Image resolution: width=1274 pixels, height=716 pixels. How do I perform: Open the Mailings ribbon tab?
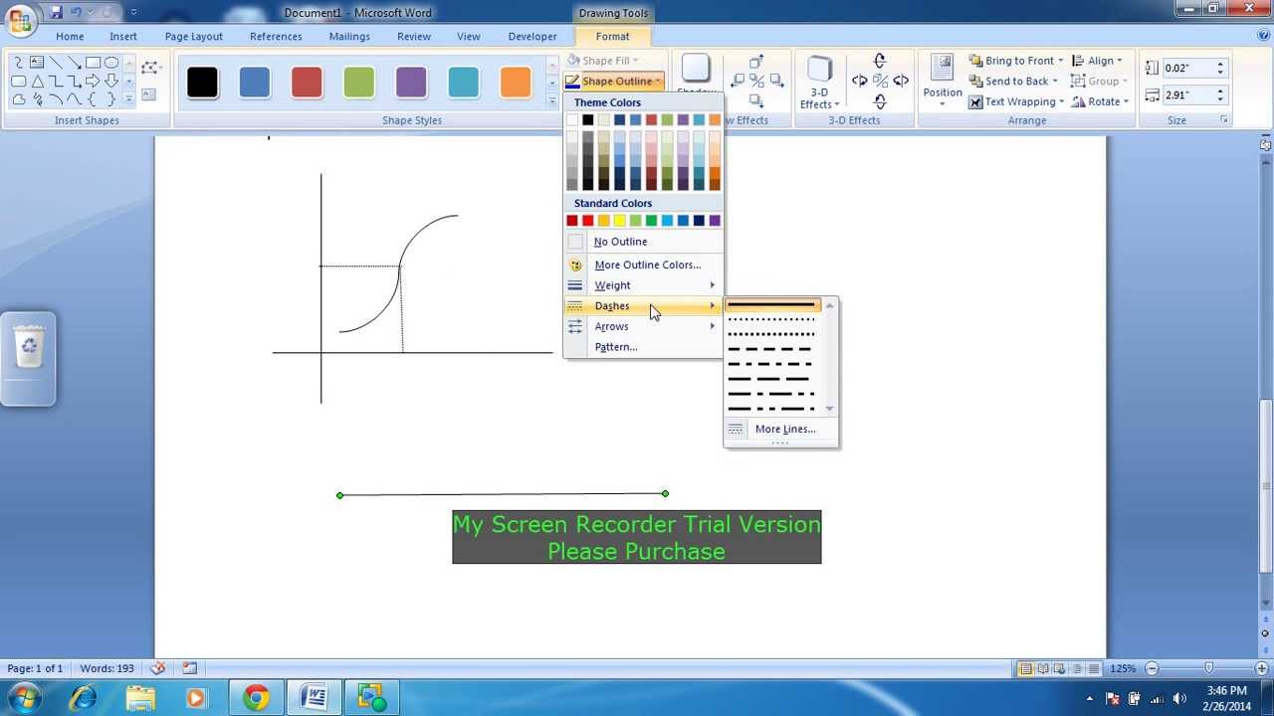[x=349, y=37]
